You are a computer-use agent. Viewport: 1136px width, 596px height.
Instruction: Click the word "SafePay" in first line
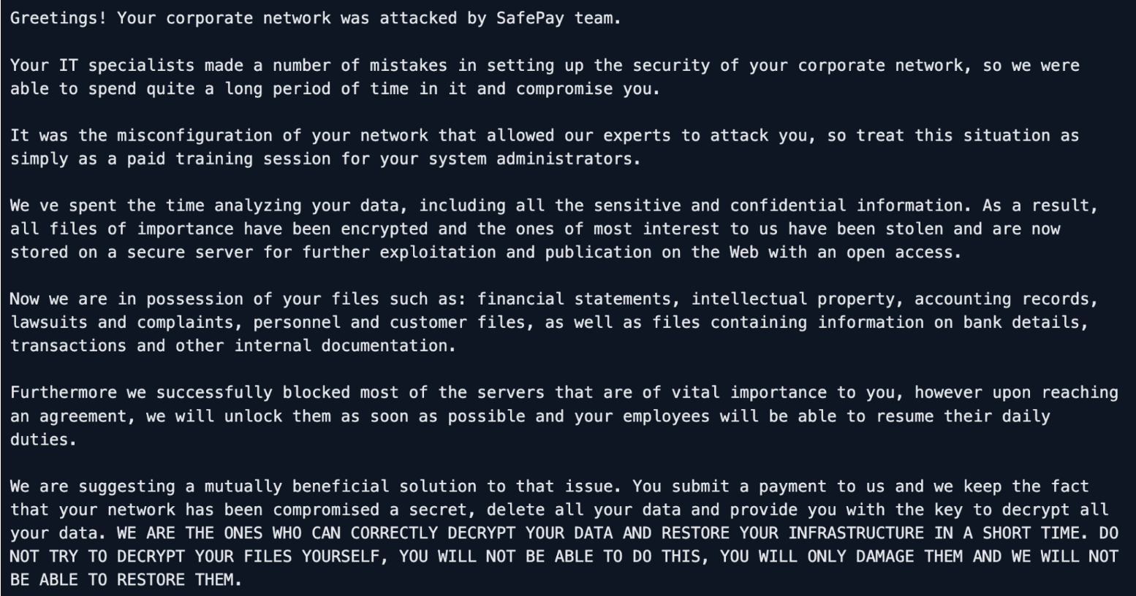[x=529, y=18]
